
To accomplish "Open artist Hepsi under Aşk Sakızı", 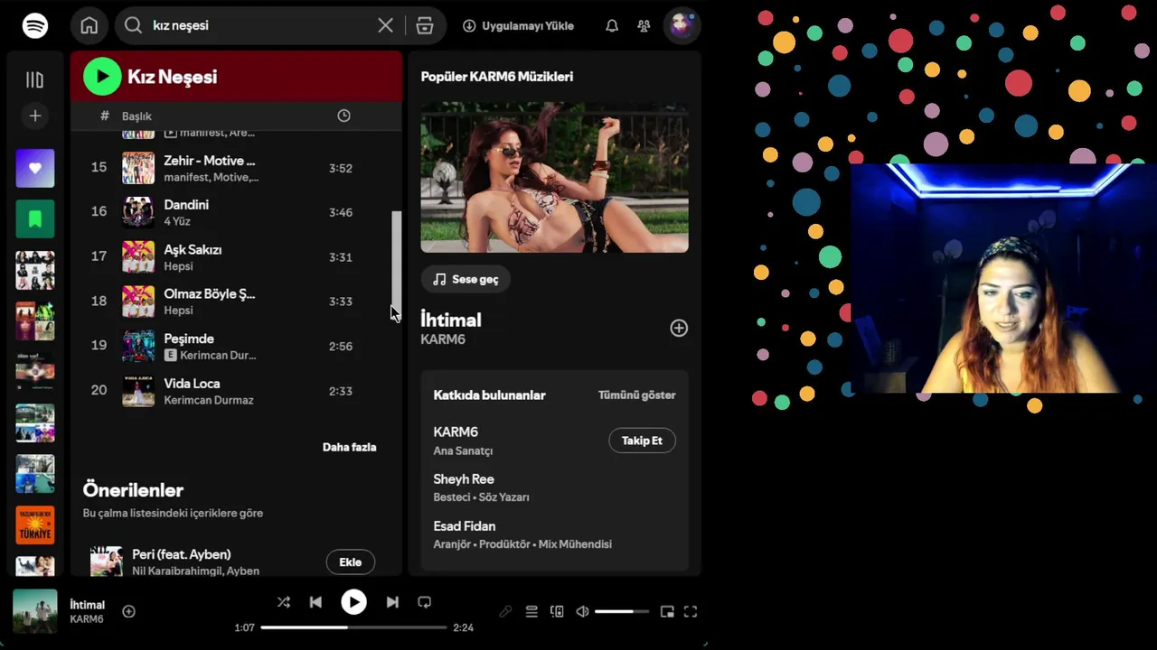I will 178,266.
